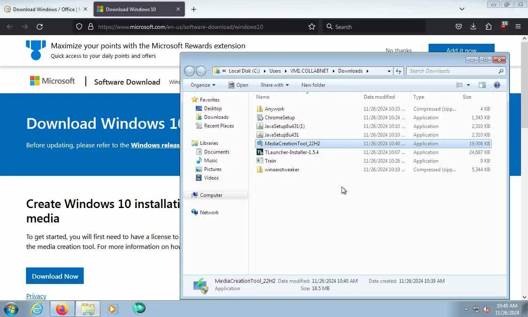
Task: Click Explorer refresh address button
Action: [398, 71]
